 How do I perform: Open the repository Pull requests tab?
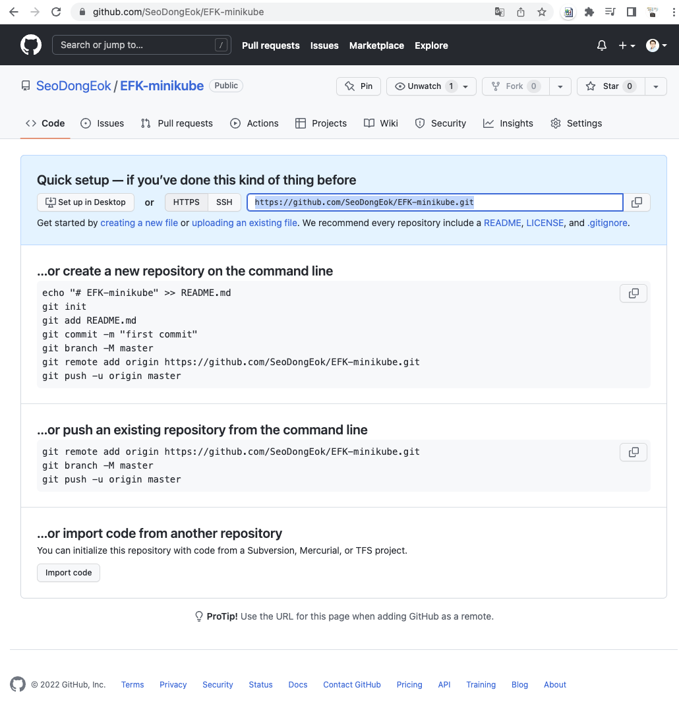(177, 123)
